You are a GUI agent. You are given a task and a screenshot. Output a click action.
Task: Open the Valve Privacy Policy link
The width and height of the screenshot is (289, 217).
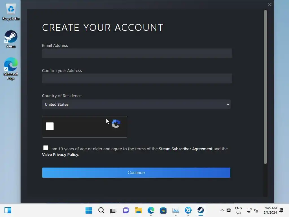[60, 155]
